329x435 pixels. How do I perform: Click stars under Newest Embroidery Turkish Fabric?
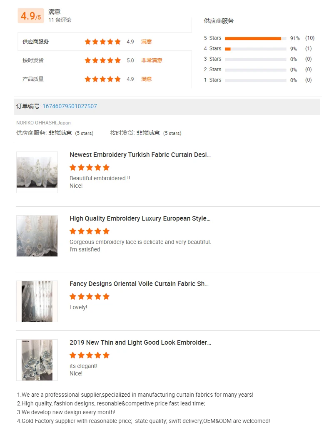click(90, 167)
